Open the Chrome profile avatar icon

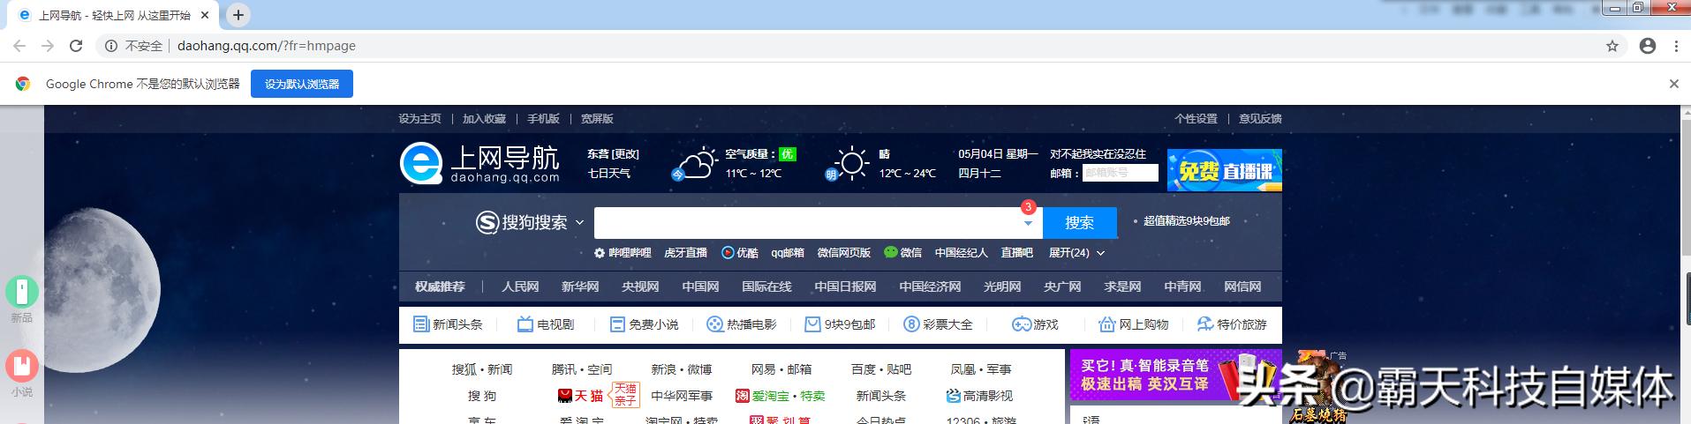pos(1648,46)
